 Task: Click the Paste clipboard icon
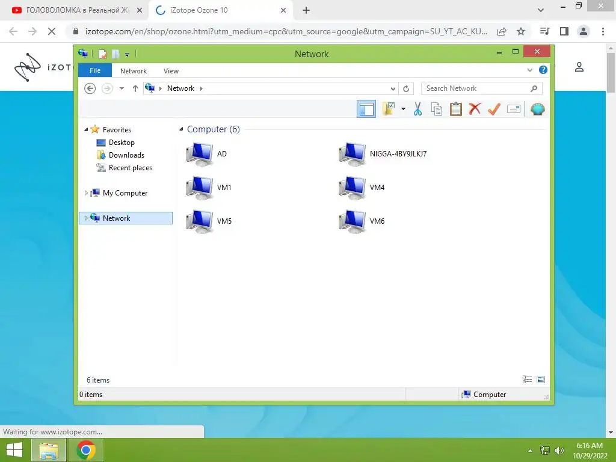coord(456,109)
